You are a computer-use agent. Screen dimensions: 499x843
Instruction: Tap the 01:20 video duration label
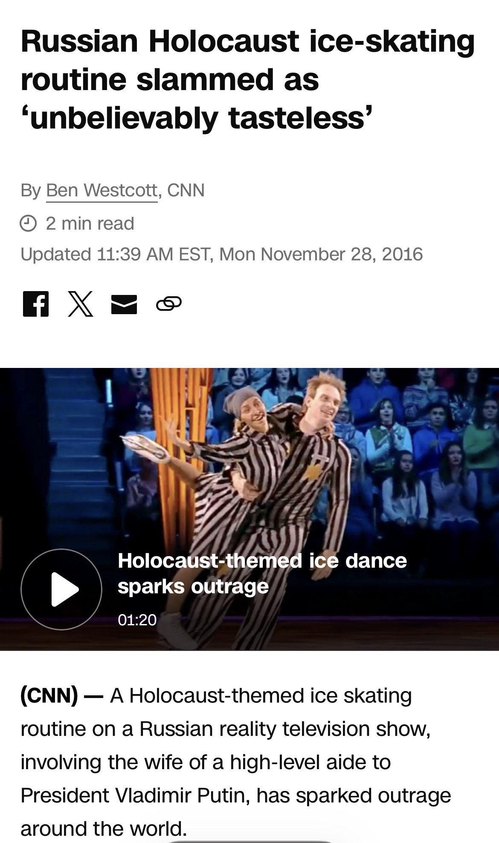click(x=137, y=620)
